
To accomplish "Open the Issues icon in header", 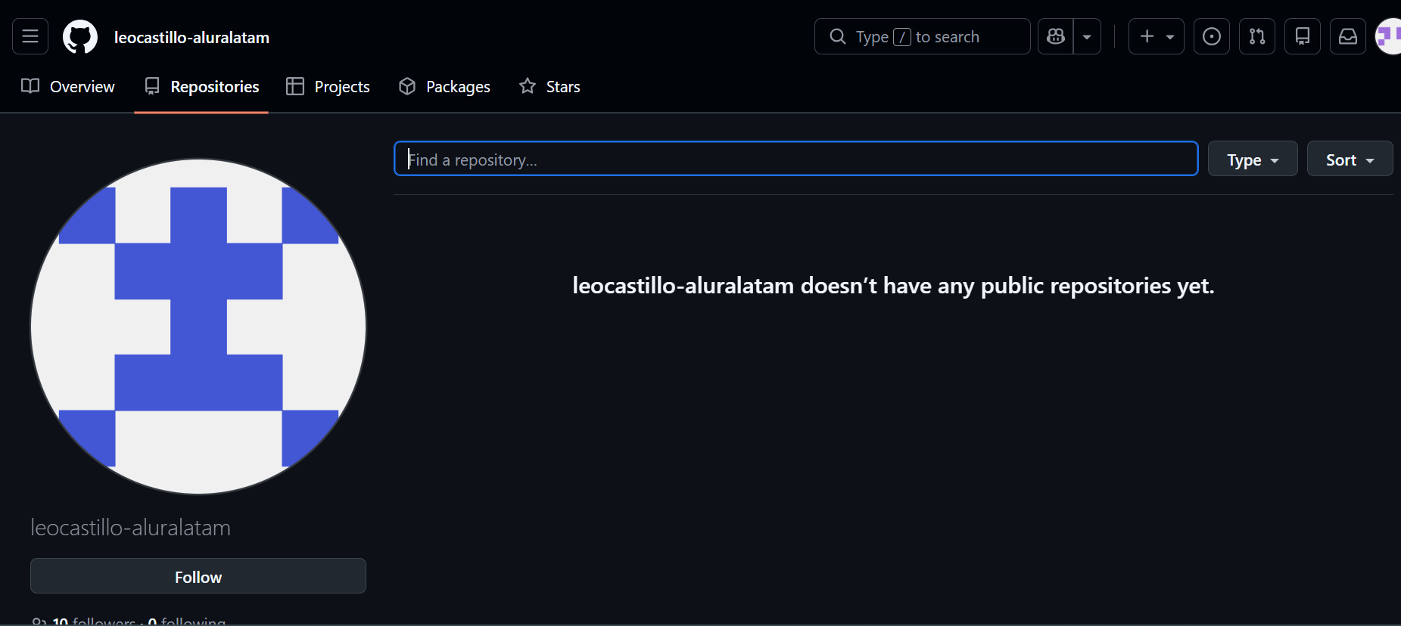I will [1212, 36].
